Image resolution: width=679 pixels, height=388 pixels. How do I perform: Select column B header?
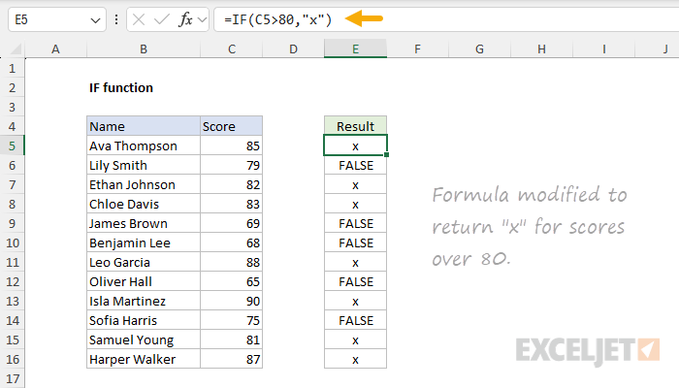[x=144, y=48]
